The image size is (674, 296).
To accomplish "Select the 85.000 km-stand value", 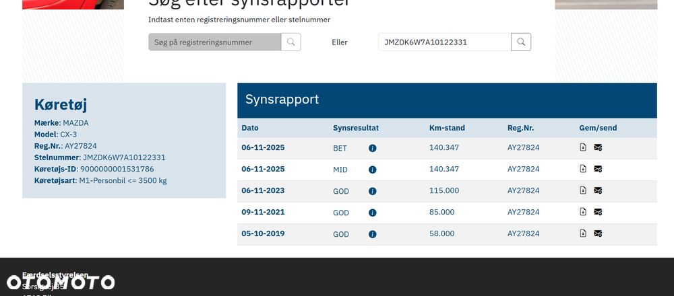I will point(442,212).
